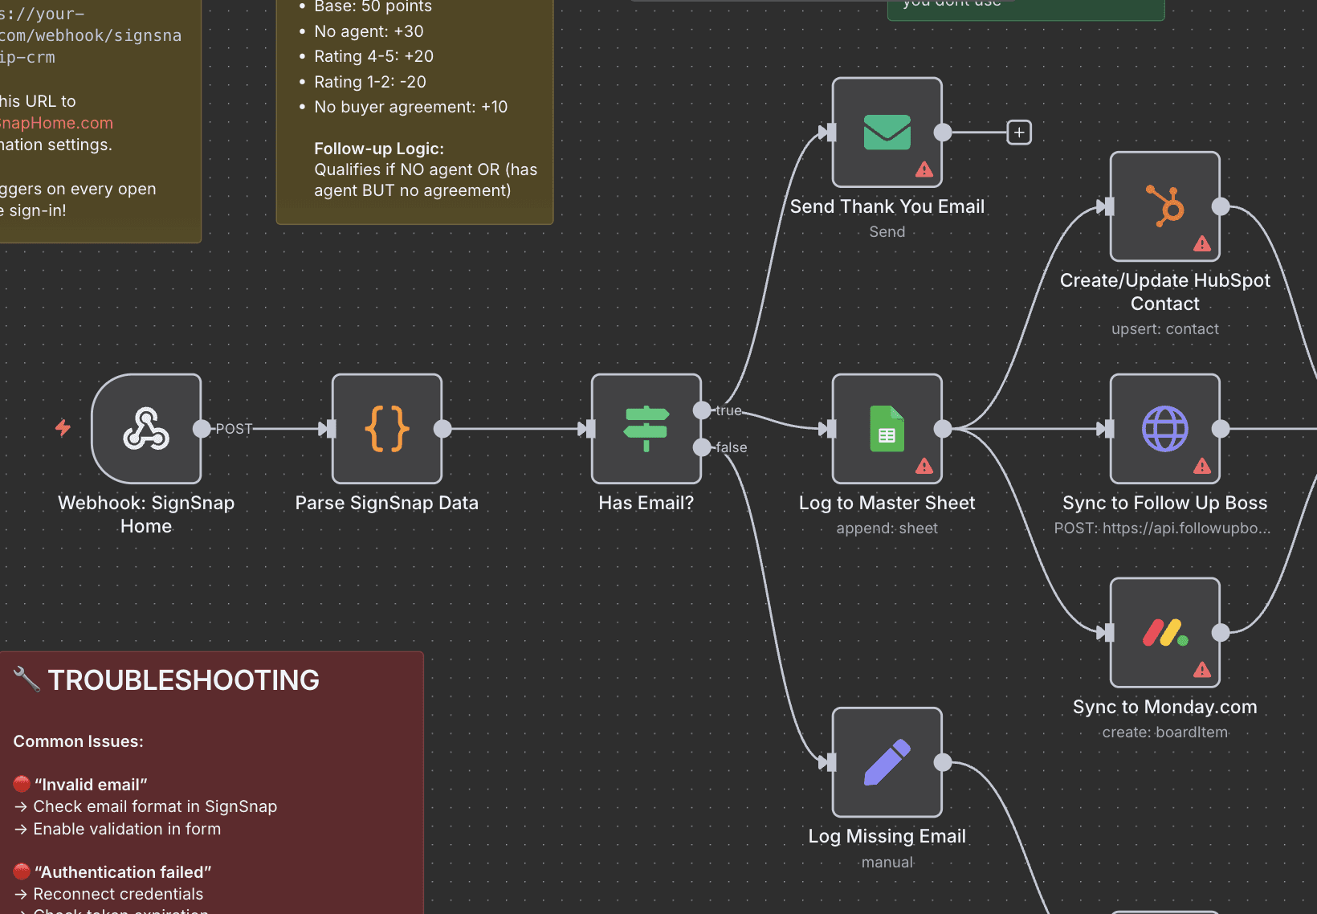The image size is (1317, 914).
Task: Click the "manual" subtitle under Log Missing Email
Action: point(887,863)
